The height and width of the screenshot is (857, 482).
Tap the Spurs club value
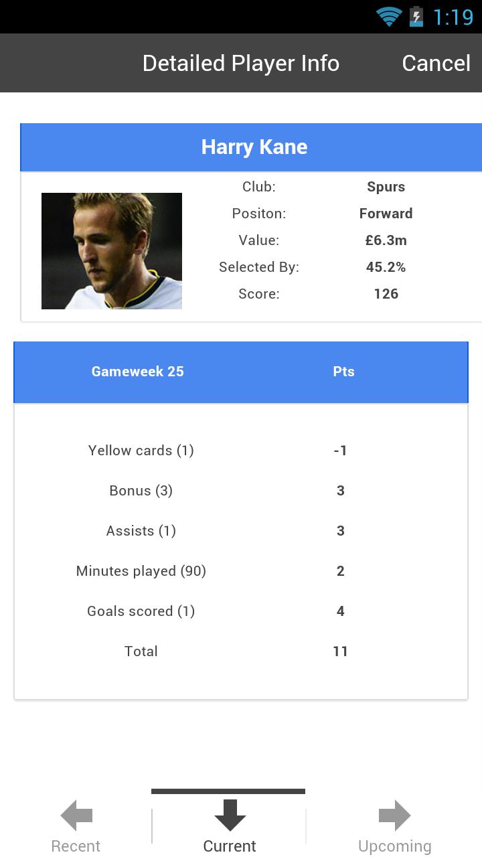coord(386,187)
